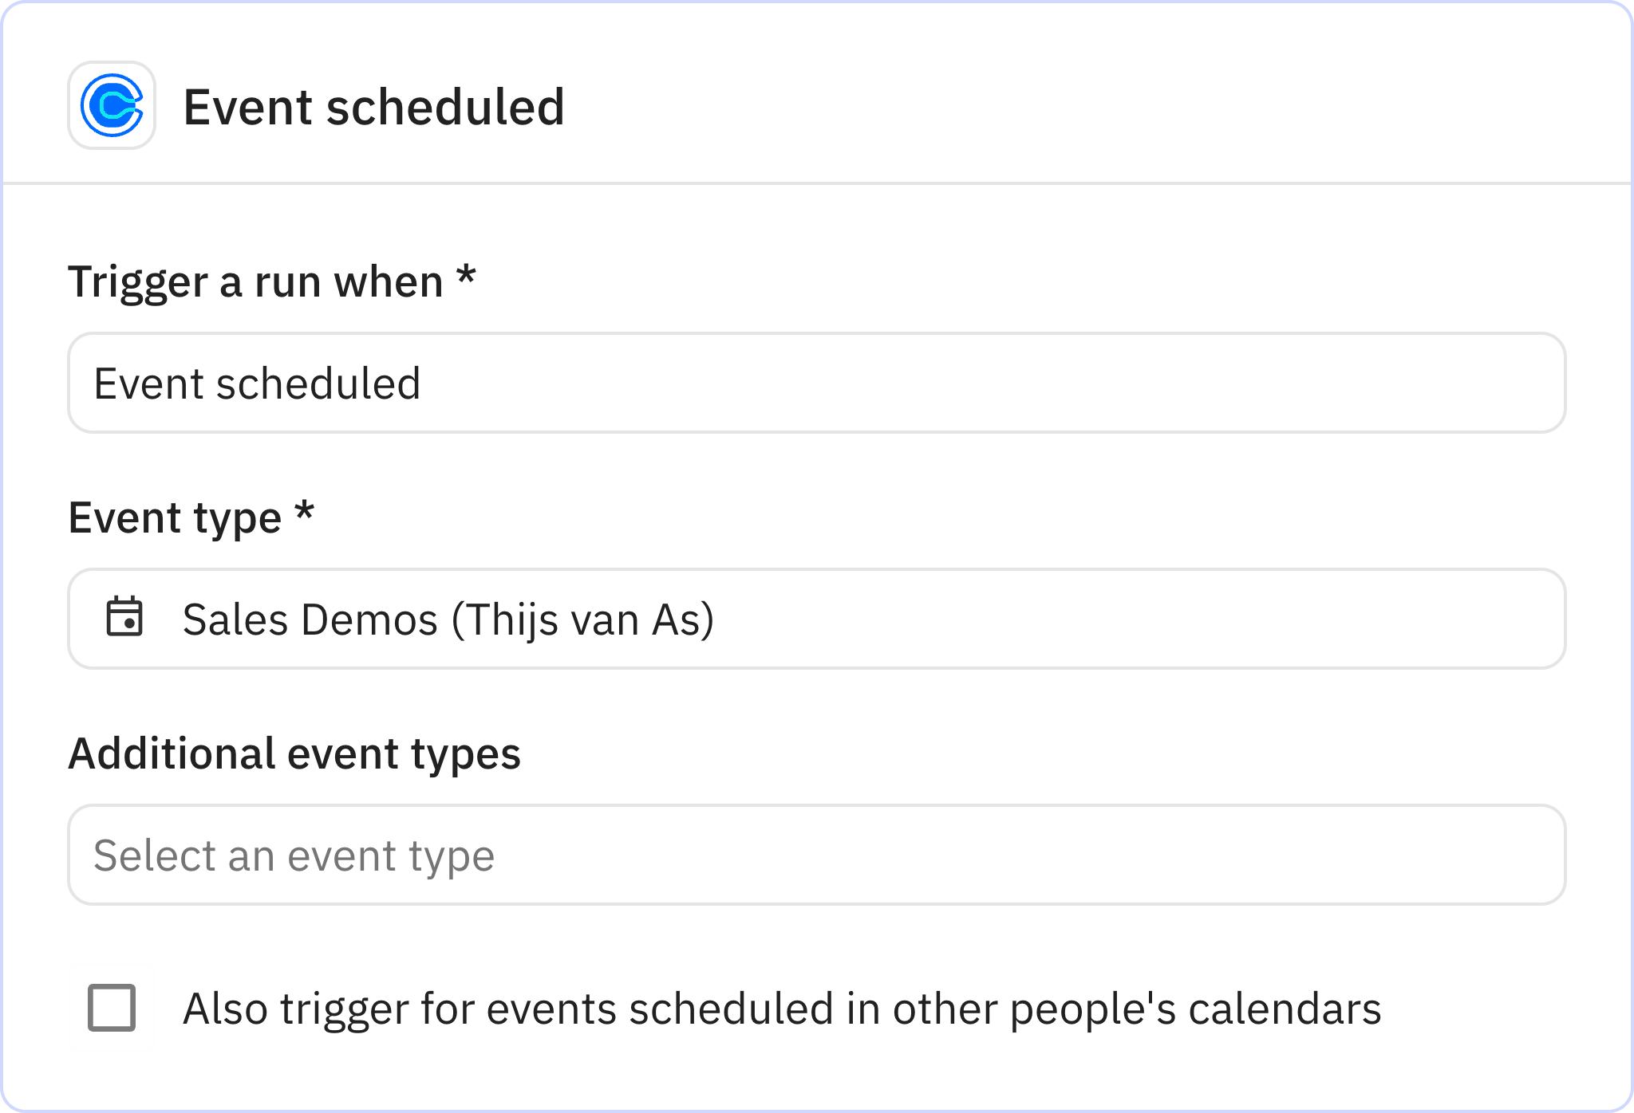Click the 'Trigger a run when' label
This screenshot has width=1634, height=1113.
(x=271, y=281)
